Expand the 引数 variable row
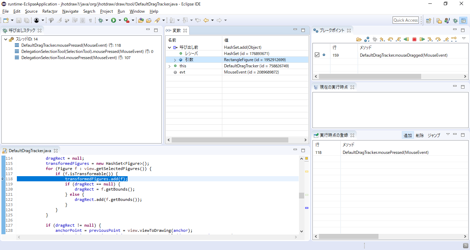The height and width of the screenshot is (250, 470). (x=175, y=60)
